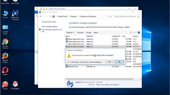Open the View installed updates link
Viewport: 170px width, 95px height.
coord(50,26)
